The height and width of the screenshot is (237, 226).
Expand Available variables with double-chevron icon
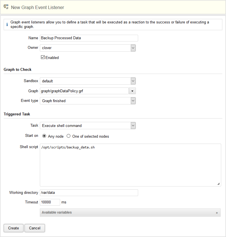pos(217,212)
